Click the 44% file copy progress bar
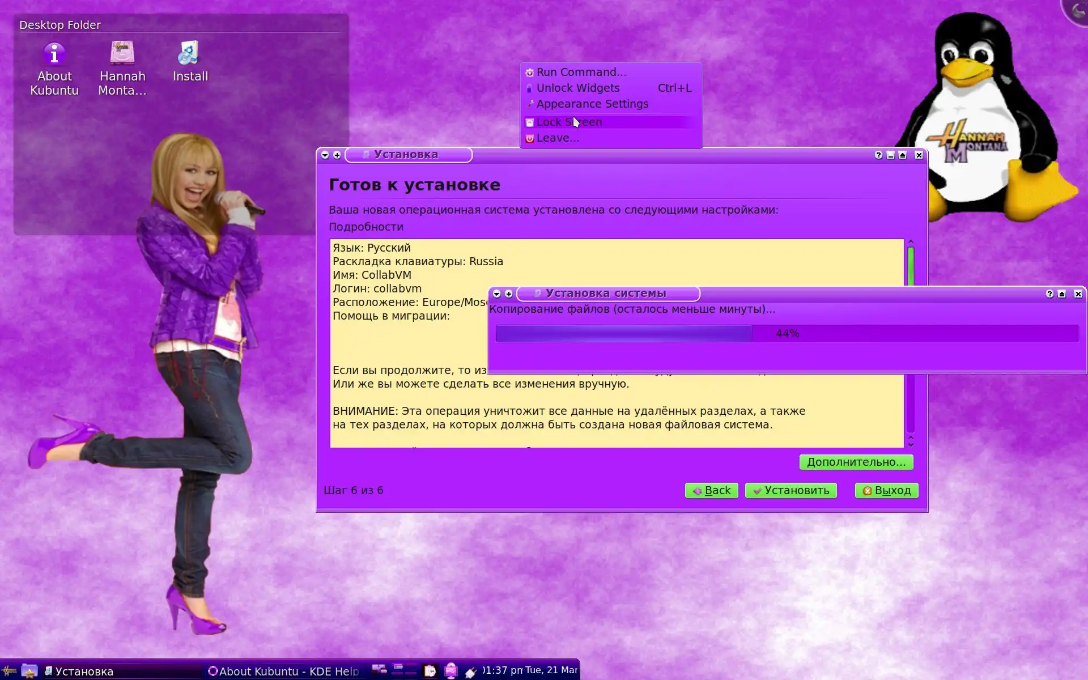 (x=787, y=333)
